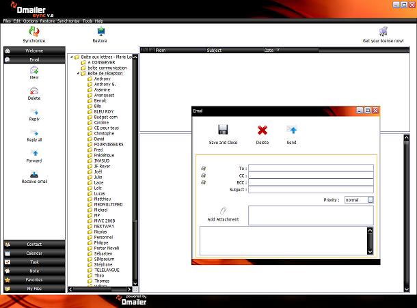Click in the Subject input field
The width and height of the screenshot is (417, 308).
[311, 189]
